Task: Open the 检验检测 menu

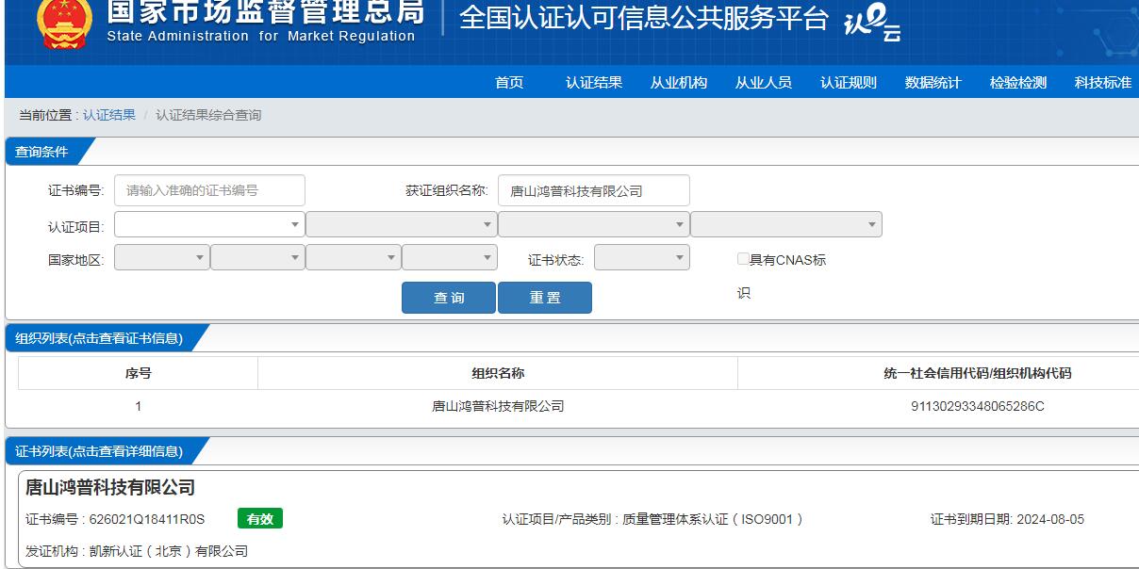Action: click(1018, 82)
